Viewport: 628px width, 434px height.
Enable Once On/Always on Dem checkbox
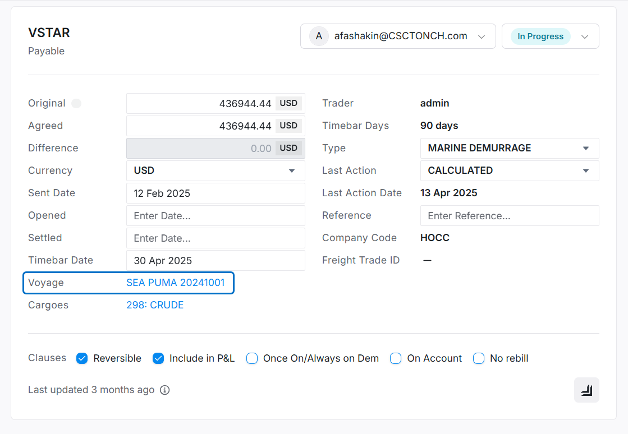coord(252,358)
